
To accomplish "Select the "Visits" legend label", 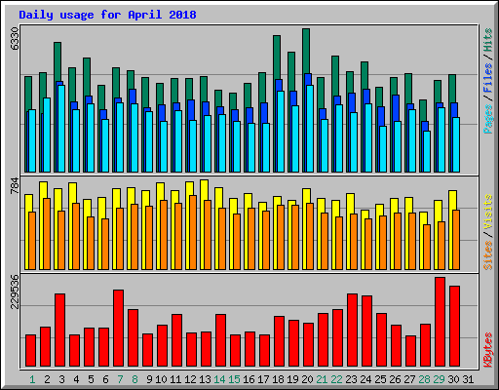I will [488, 212].
